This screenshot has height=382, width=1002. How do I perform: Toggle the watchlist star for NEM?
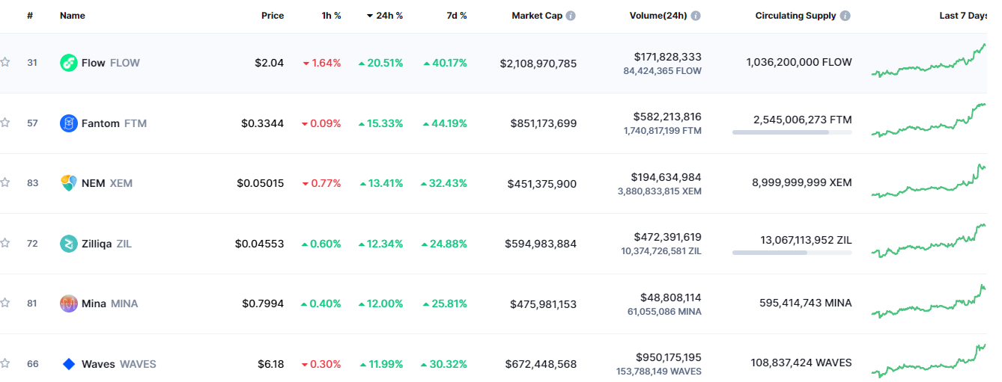pos(4,182)
